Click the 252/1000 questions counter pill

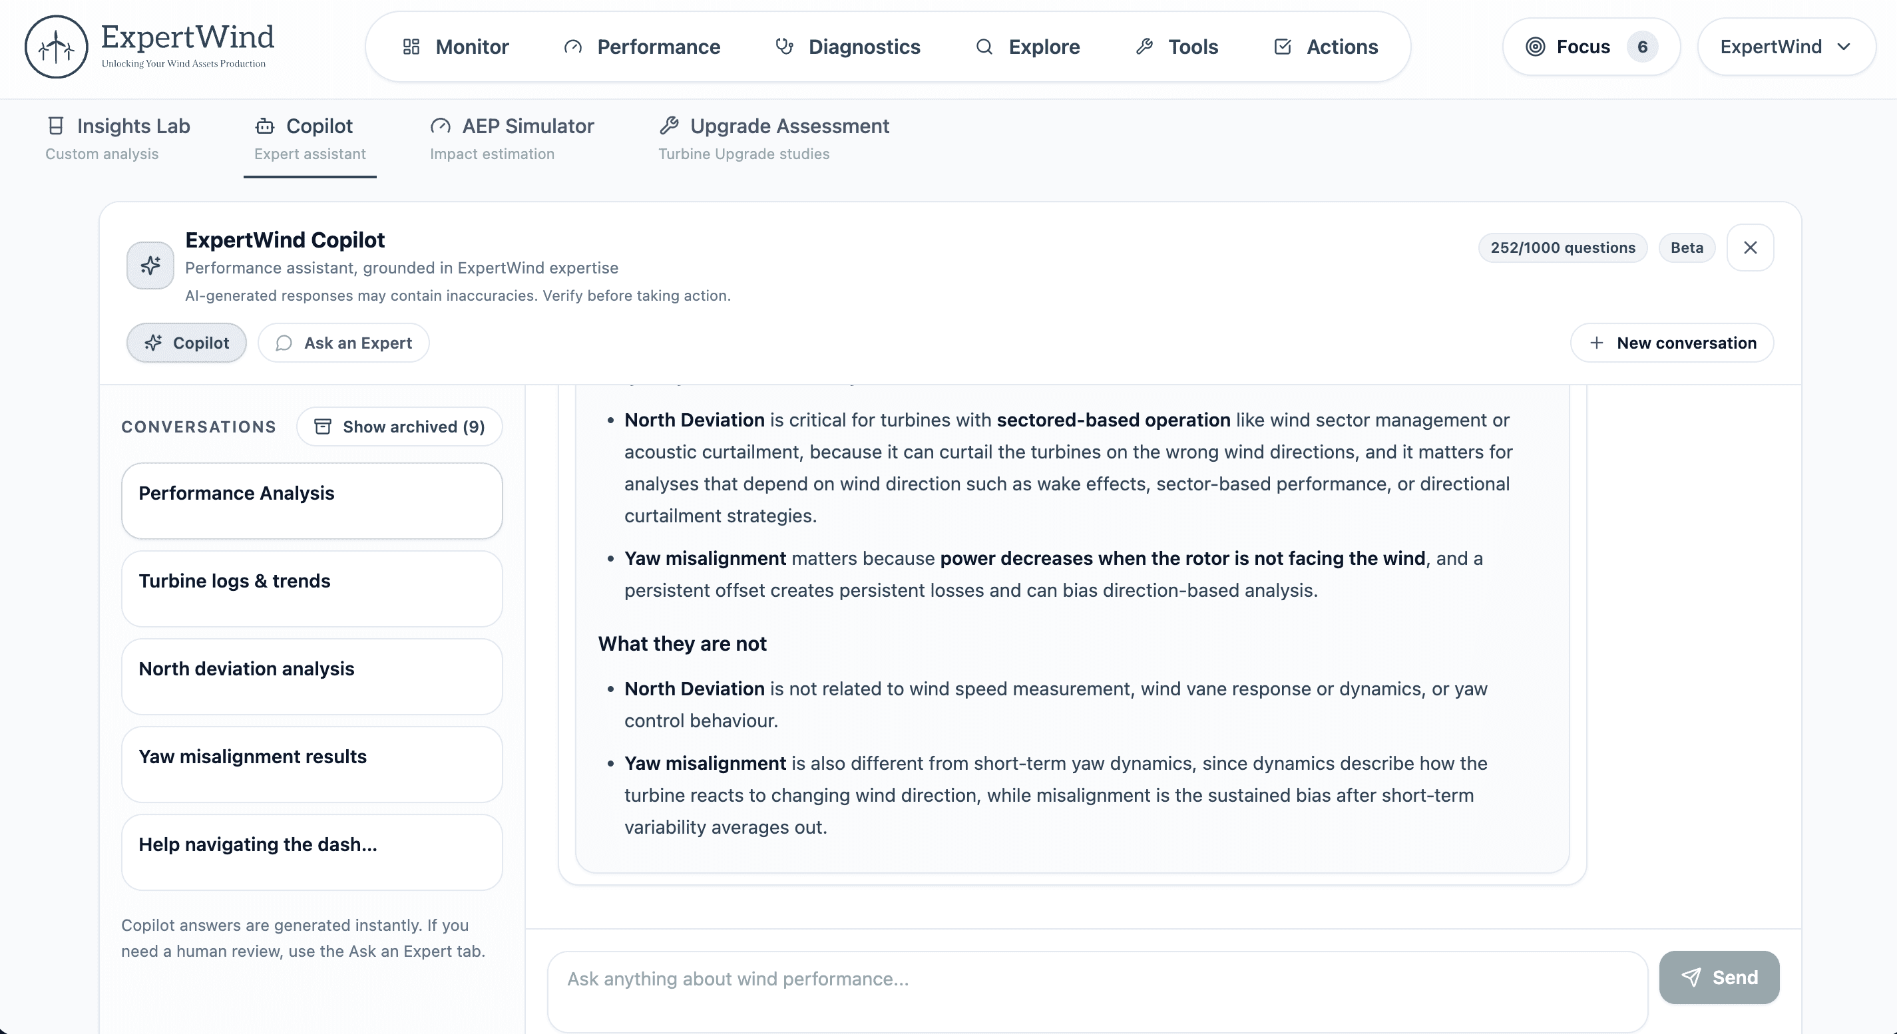[1563, 248]
